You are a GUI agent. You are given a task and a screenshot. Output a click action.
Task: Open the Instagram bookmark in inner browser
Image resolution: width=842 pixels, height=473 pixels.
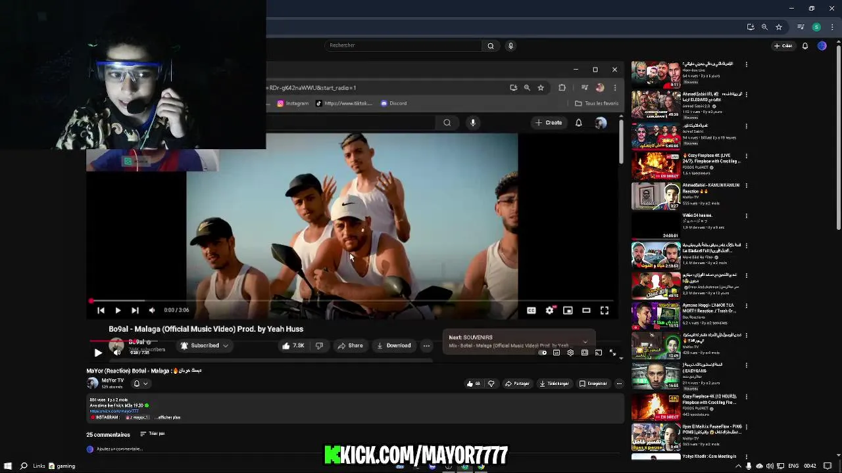[x=293, y=103]
